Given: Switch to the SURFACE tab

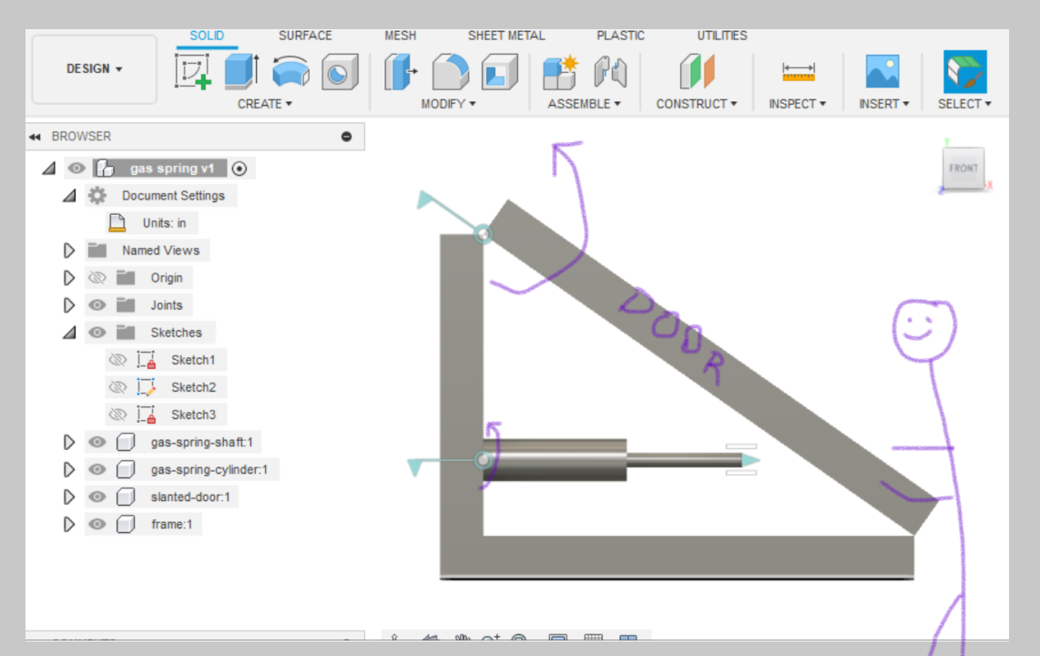Looking at the screenshot, I should [304, 36].
